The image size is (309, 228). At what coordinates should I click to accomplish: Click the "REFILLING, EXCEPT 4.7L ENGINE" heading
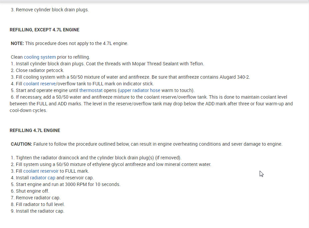[x=44, y=30]
